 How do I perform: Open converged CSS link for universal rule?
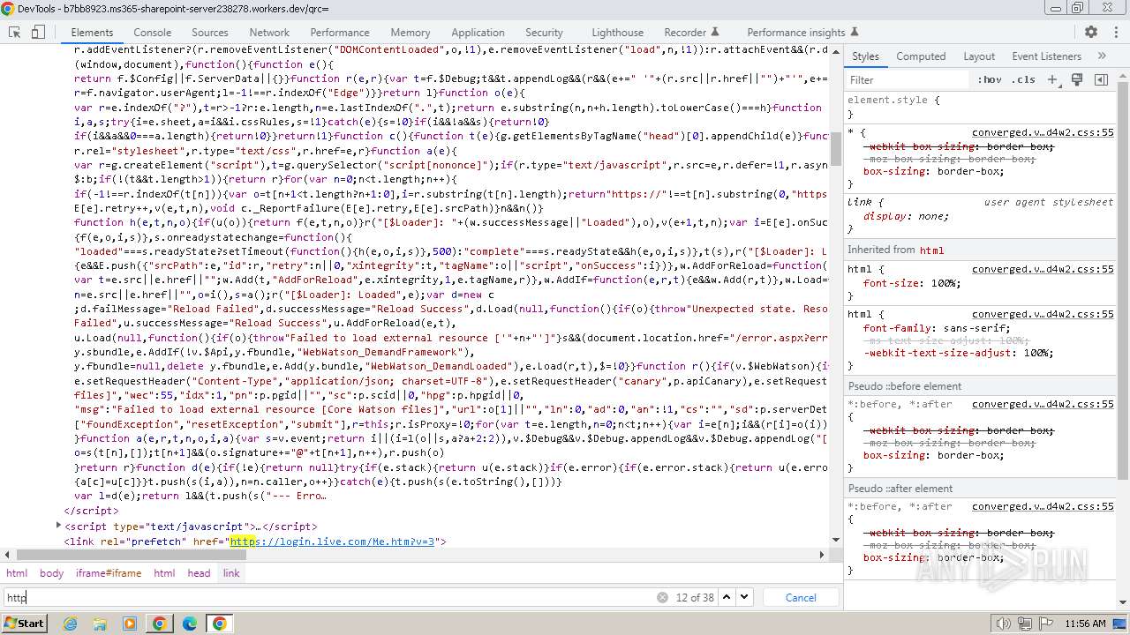[1043, 132]
